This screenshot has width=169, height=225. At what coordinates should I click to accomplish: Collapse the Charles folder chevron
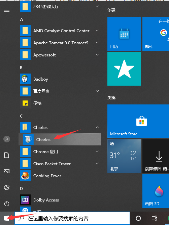coord(97,127)
